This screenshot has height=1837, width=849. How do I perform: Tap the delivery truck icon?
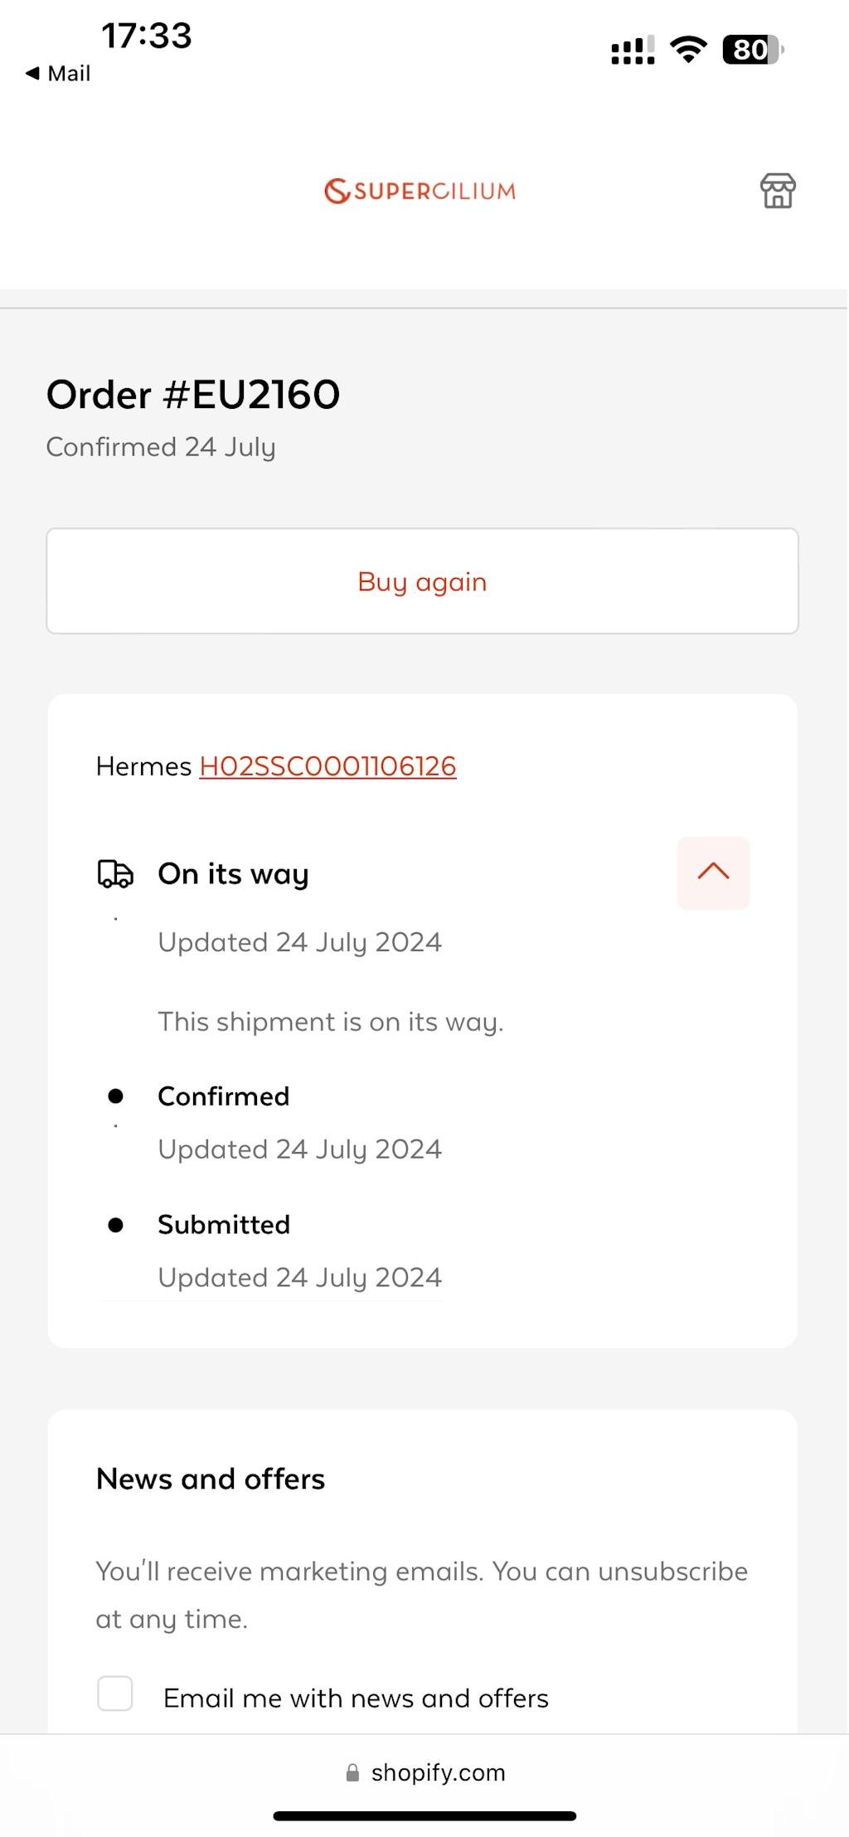(x=115, y=873)
